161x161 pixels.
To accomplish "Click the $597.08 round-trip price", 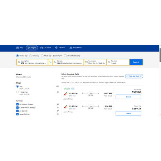I will tap(136, 92).
